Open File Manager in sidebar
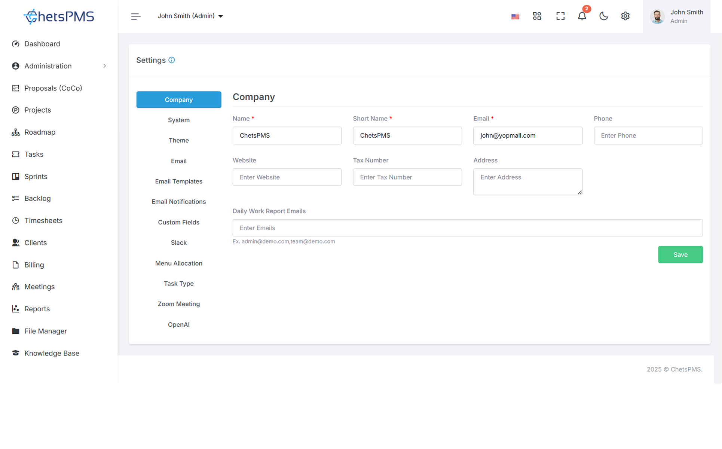Image resolution: width=722 pixels, height=449 pixels. [45, 331]
